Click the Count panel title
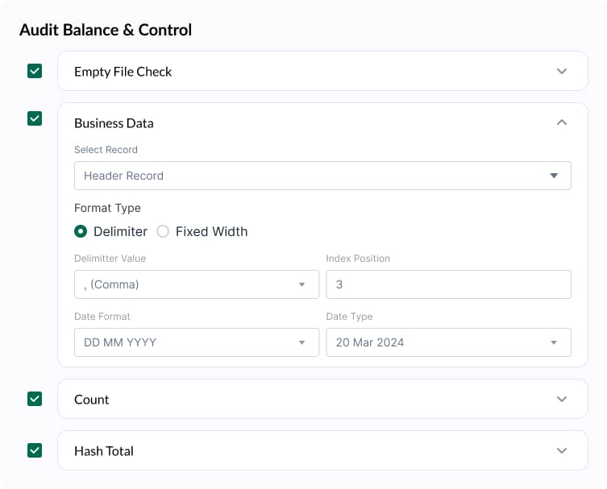This screenshot has height=489, width=607. coord(92,400)
